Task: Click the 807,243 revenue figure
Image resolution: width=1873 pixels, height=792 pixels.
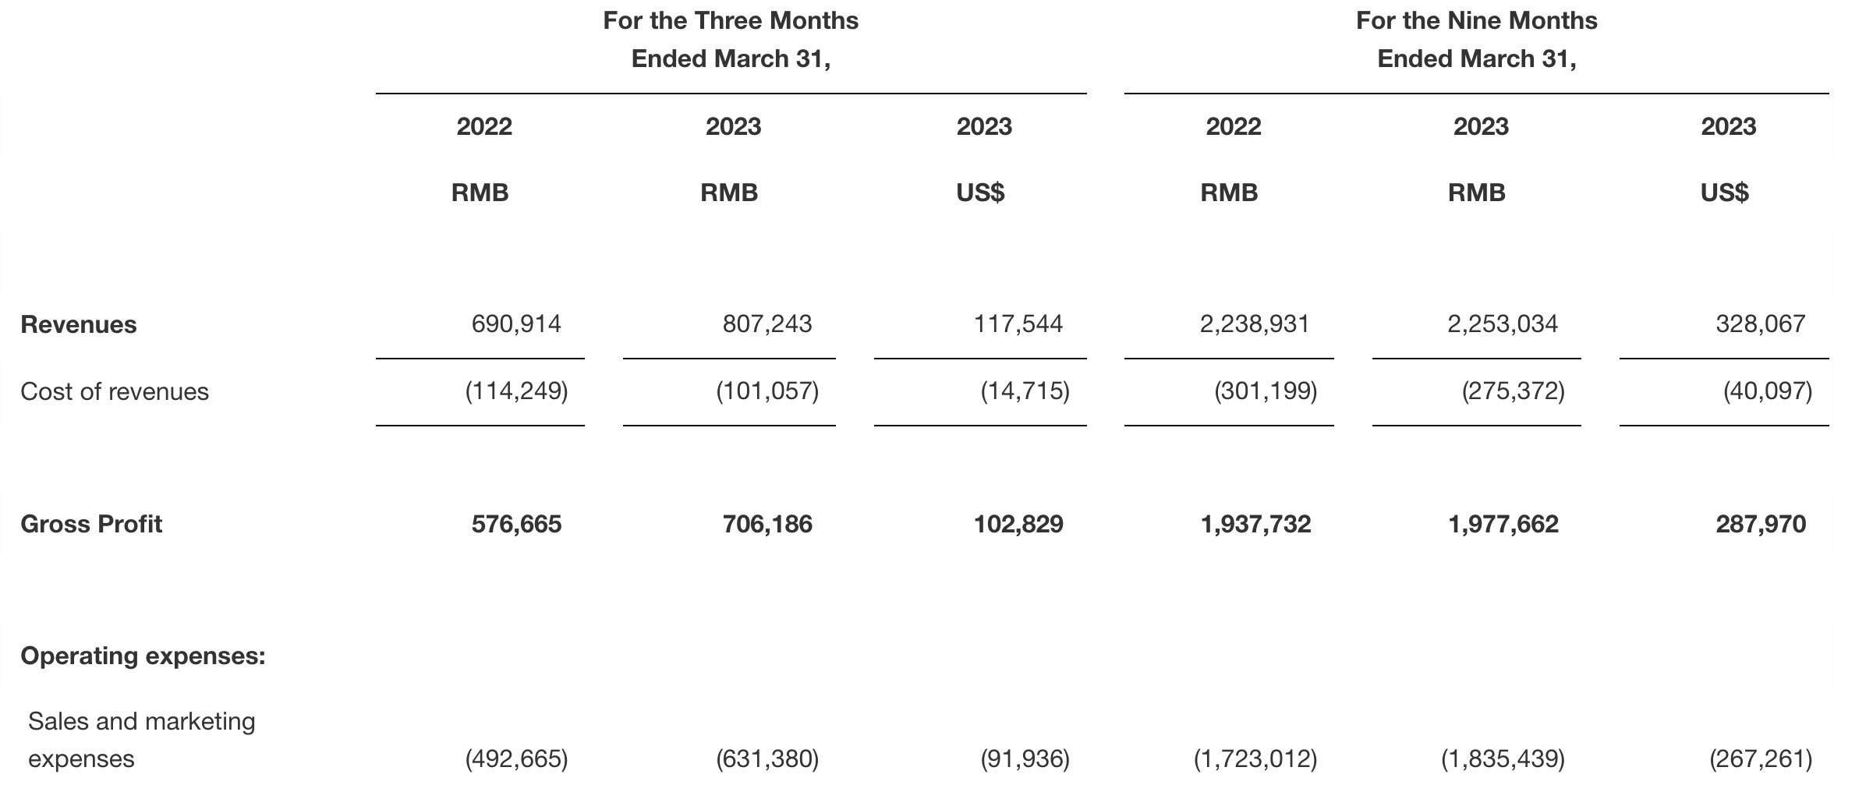Action: coord(767,324)
